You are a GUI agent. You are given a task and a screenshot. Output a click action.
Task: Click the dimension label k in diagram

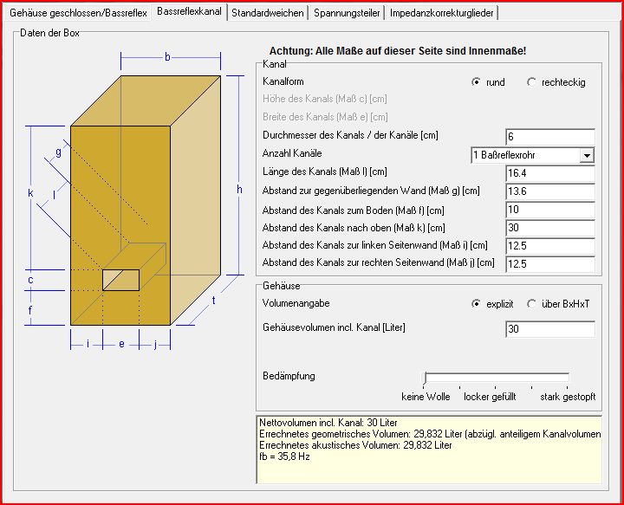[x=30, y=193]
